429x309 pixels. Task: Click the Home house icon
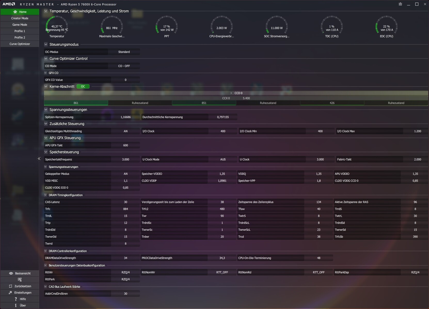tap(15, 12)
